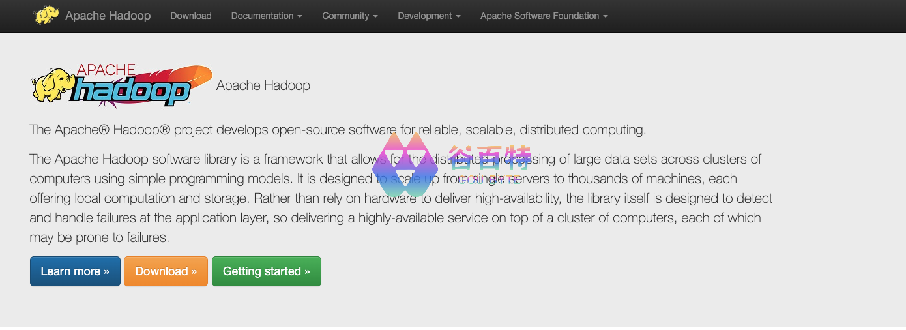Click the 'Apache Hadoop' heading beside the logo

[263, 85]
